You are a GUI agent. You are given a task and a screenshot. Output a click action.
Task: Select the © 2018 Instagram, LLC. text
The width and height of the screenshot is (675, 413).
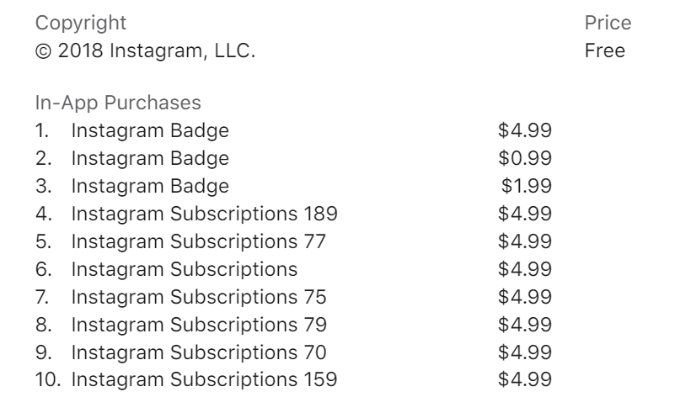pyautogui.click(x=145, y=50)
